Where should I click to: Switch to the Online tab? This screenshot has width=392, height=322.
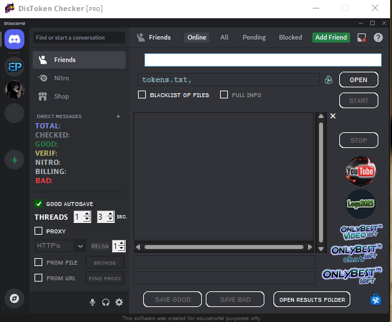(197, 38)
